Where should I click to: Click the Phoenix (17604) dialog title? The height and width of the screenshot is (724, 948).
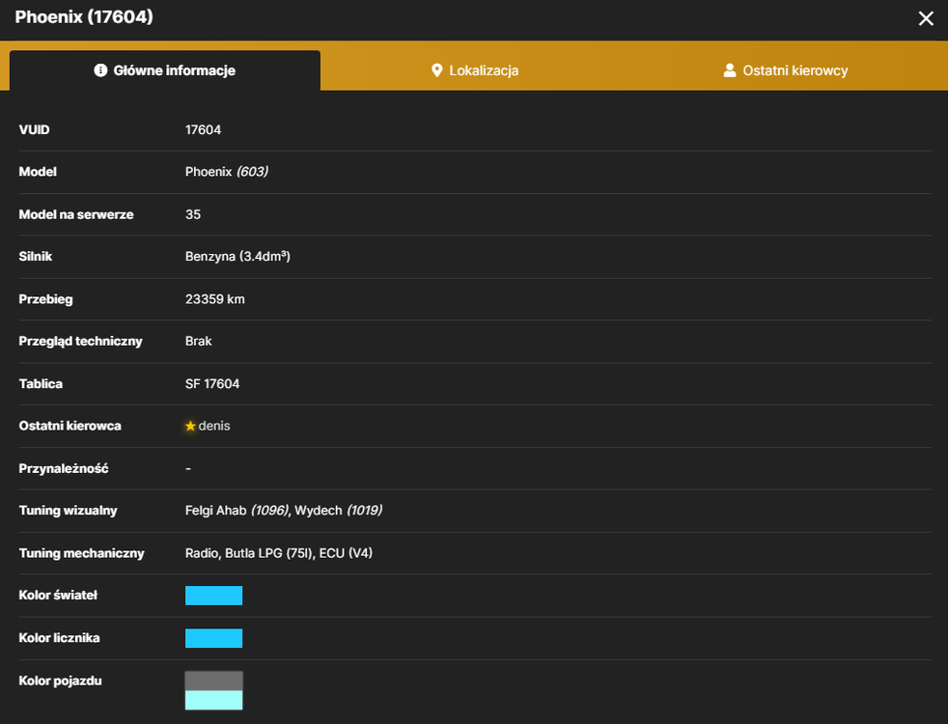click(x=84, y=17)
